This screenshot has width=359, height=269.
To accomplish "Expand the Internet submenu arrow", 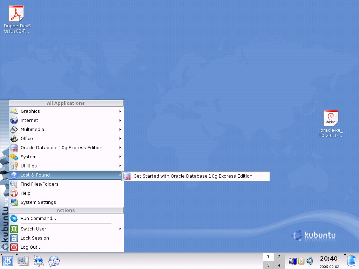I will tap(120, 120).
